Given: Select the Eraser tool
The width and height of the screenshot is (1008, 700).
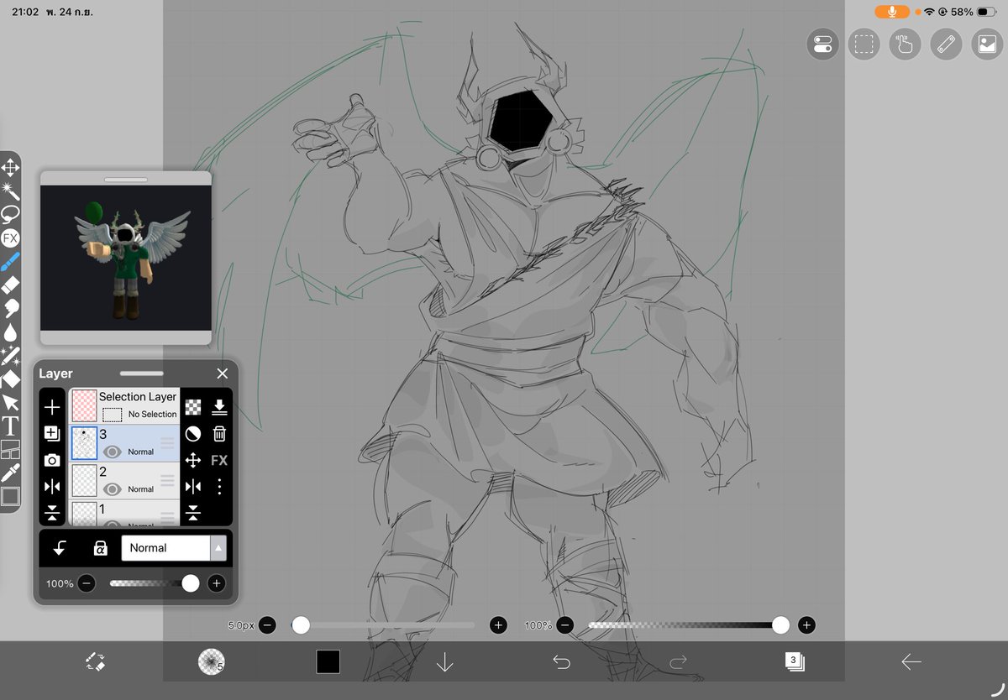Looking at the screenshot, I should coord(10,285).
